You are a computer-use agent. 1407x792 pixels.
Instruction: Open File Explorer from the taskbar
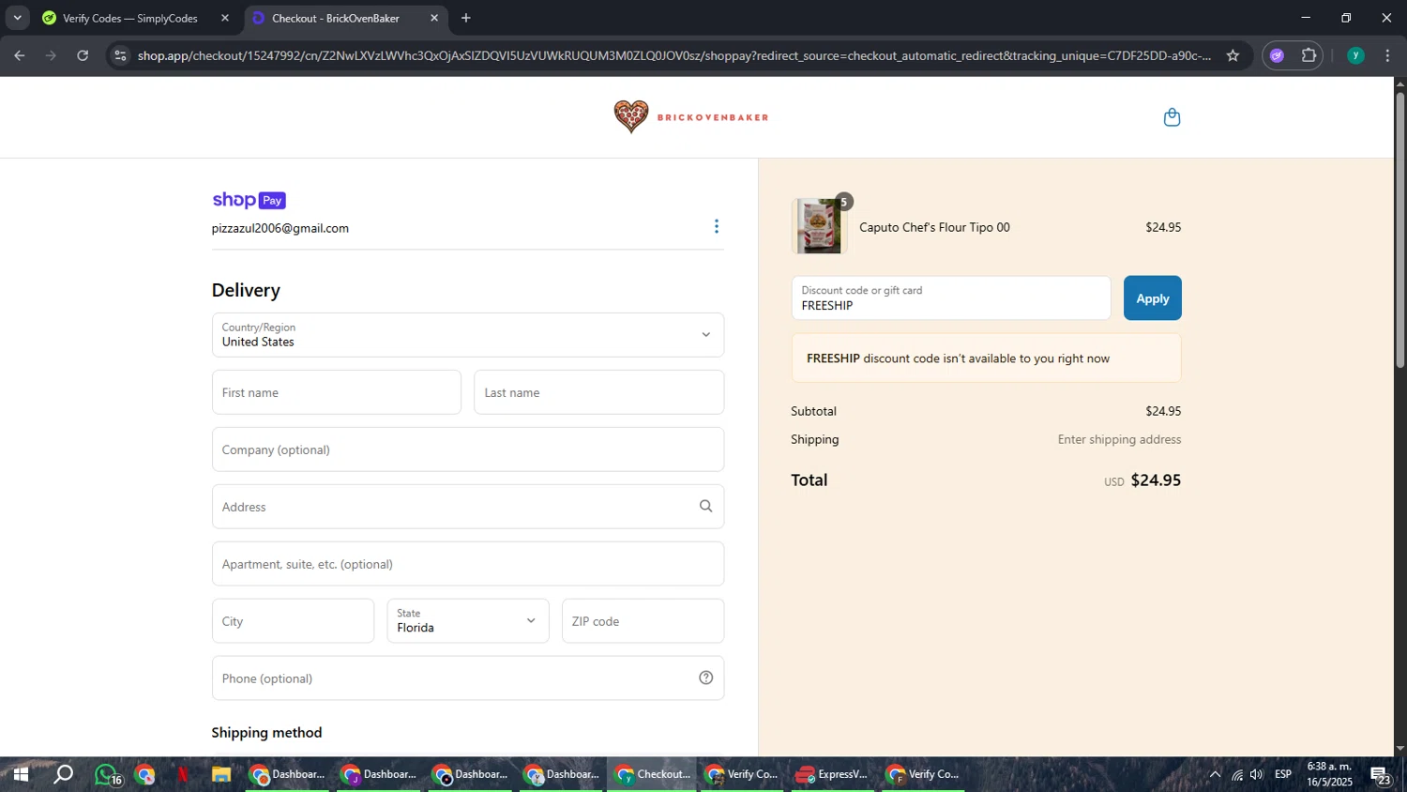221,775
